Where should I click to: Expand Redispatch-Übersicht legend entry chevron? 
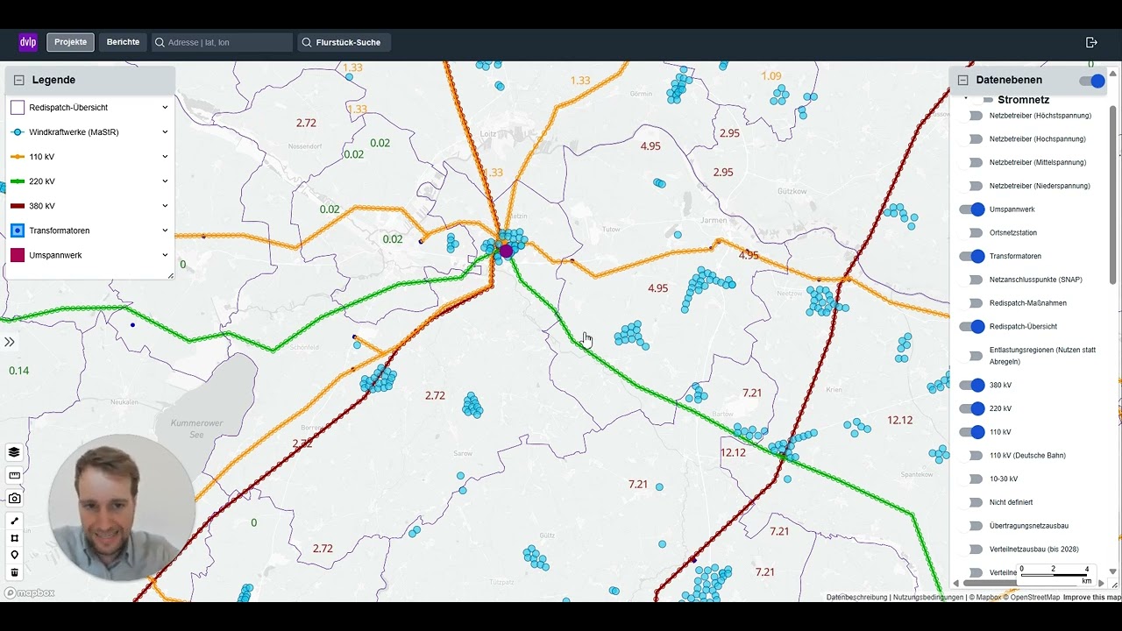[165, 108]
